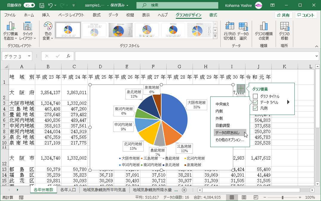Click the コメント button
Image resolution: width=321 pixels, height=201 pixels.
pos(306,15)
